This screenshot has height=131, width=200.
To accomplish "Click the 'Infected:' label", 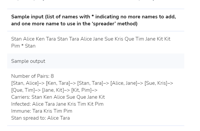I will click(x=21, y=104).
